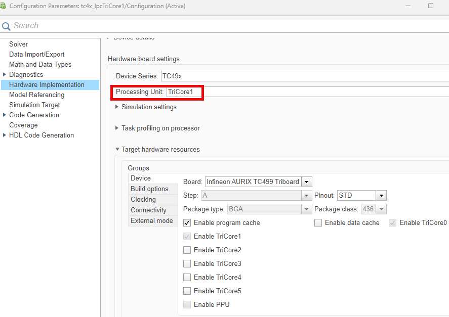Click the search magnifier icon
The image size is (449, 317).
[6, 26]
